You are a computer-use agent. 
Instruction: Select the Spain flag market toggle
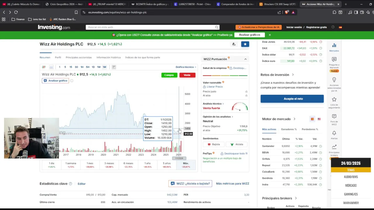pyautogui.click(x=312, y=119)
